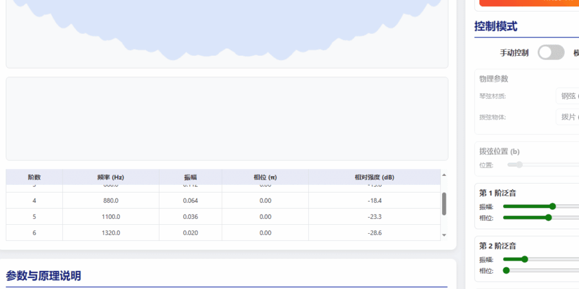This screenshot has width=579, height=289.
Task: Click the table scrollbar up arrow
Action: pos(444,175)
